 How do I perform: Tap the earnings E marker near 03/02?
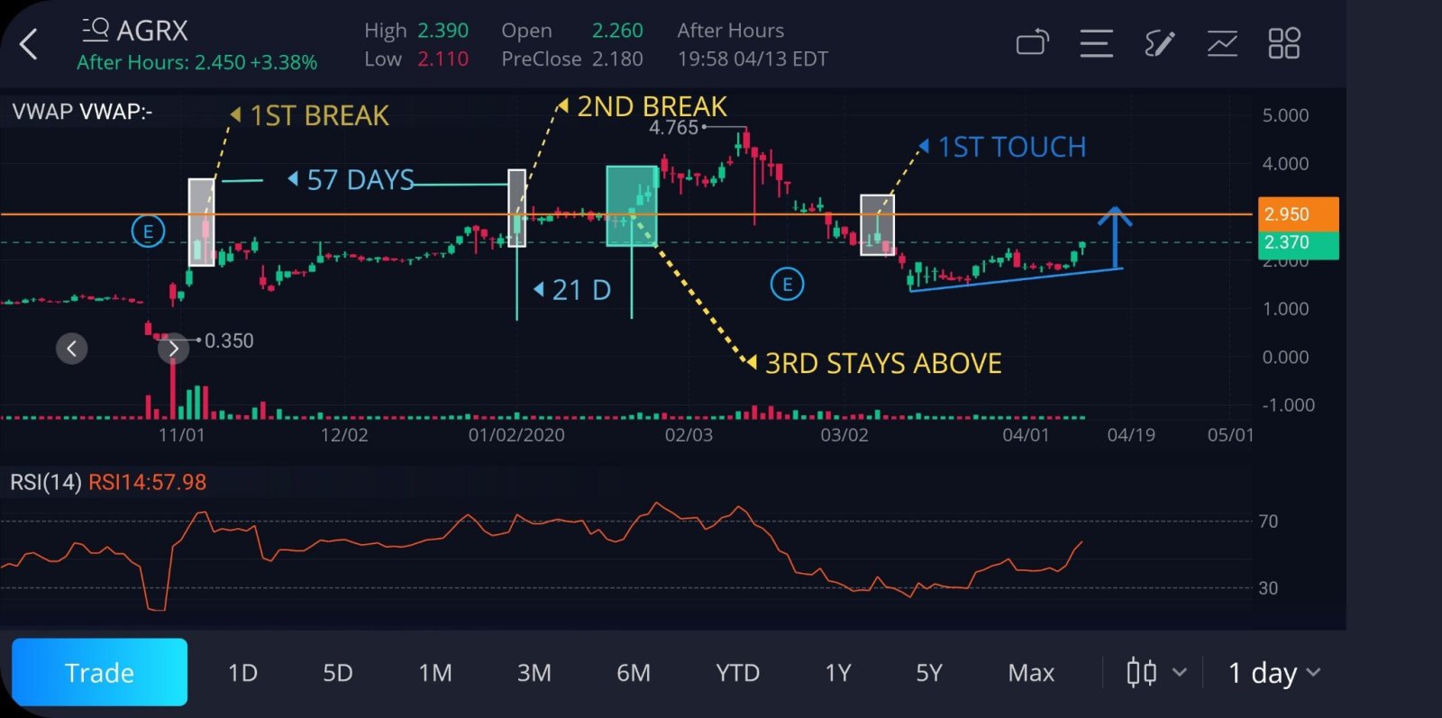point(787,285)
